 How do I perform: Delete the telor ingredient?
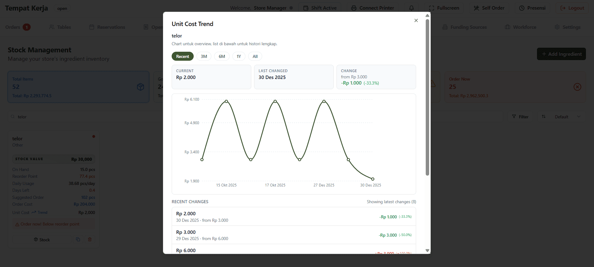[90, 239]
